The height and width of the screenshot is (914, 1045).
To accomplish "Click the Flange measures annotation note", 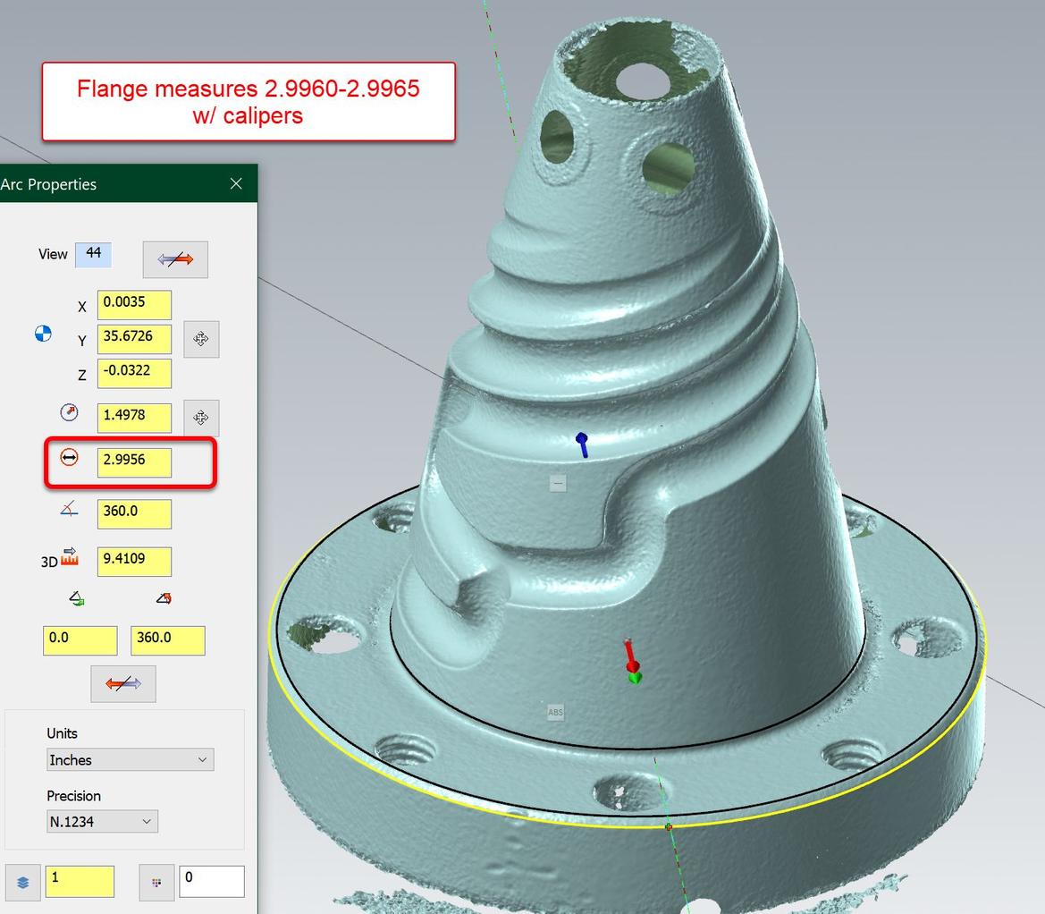I will coord(249,102).
